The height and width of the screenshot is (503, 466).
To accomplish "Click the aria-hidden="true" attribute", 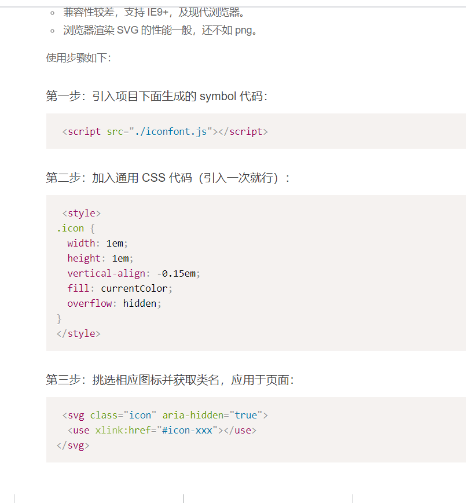I will (x=212, y=415).
